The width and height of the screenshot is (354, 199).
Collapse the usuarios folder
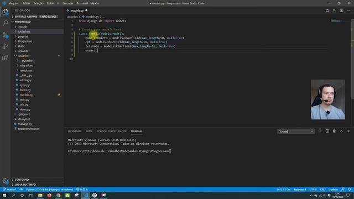tap(23, 56)
